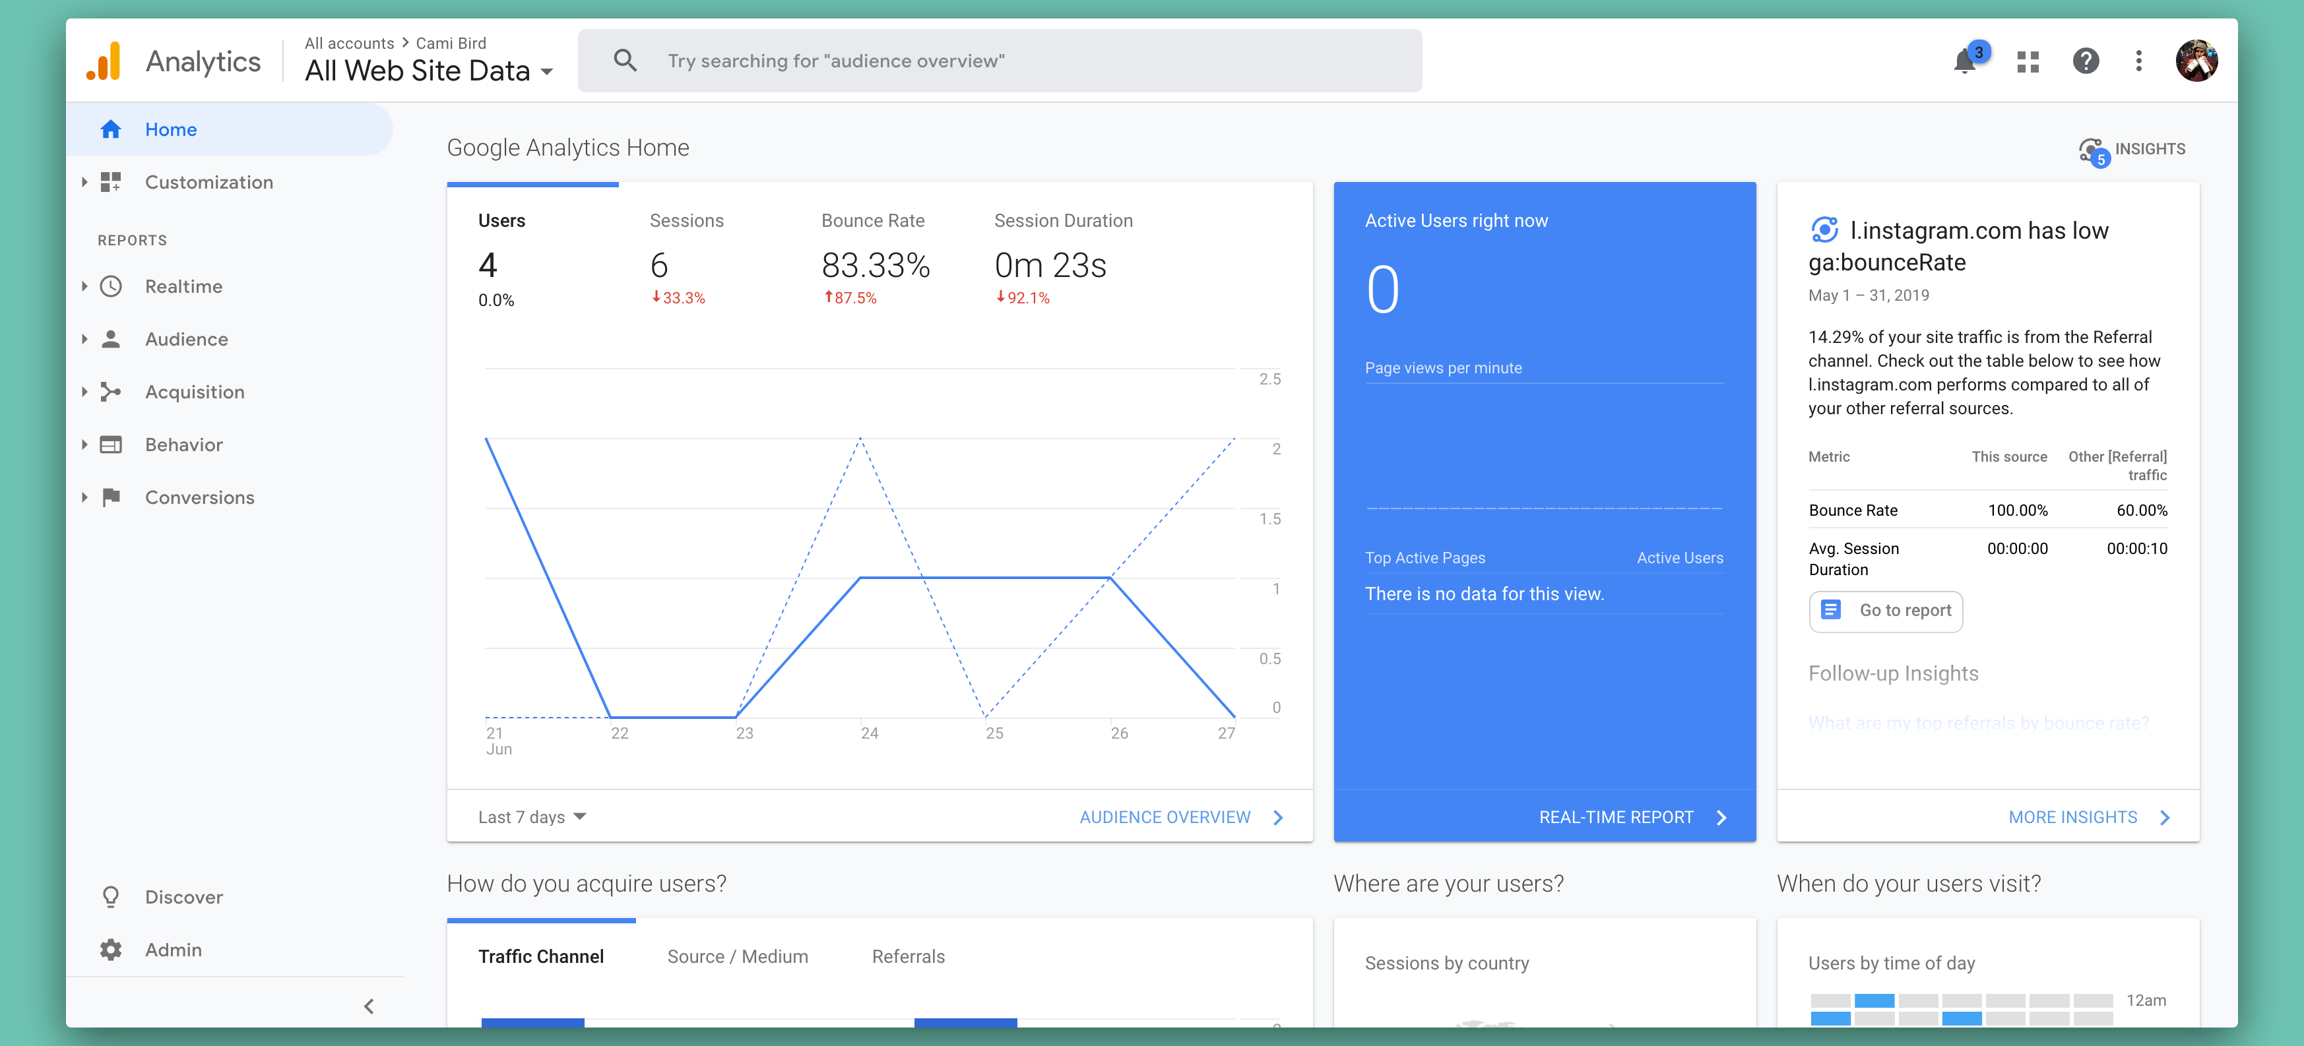
Task: Open the notifications bell icon
Action: click(x=1964, y=61)
